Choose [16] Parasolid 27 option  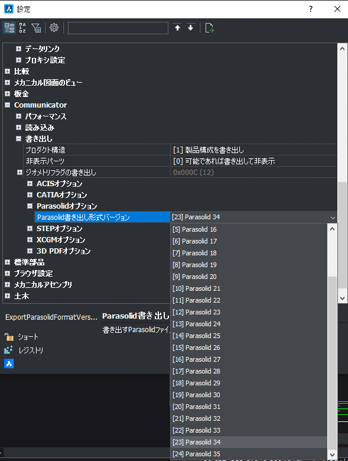pos(249,359)
